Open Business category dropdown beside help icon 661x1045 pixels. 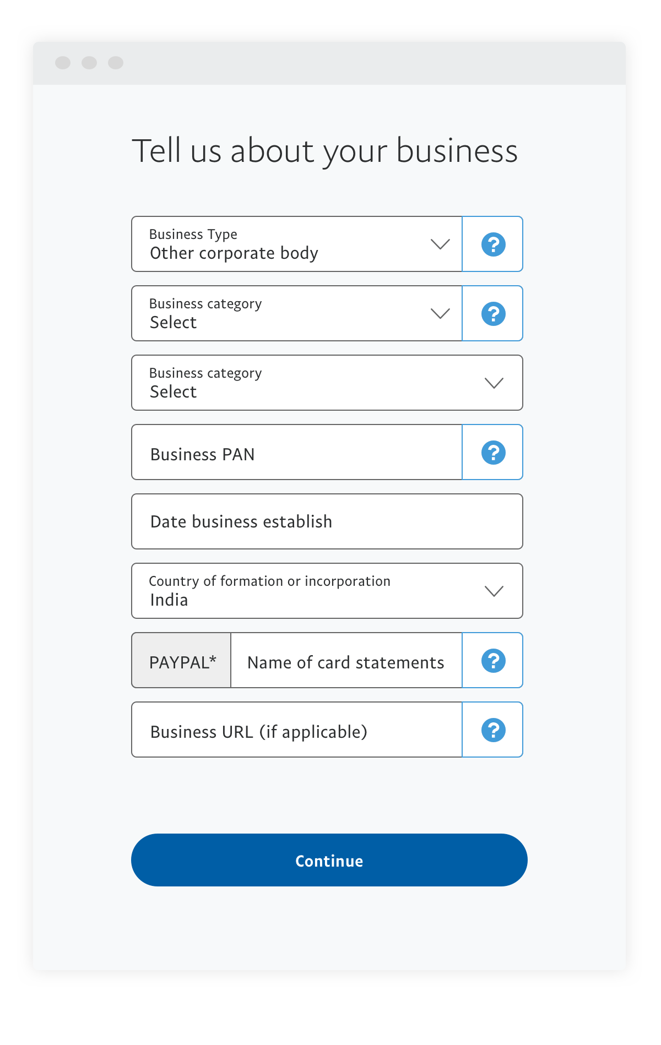point(296,314)
